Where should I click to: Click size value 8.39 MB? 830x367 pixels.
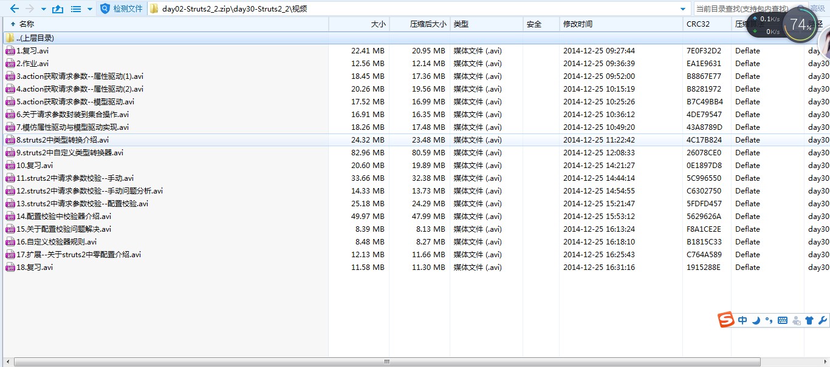click(370, 229)
